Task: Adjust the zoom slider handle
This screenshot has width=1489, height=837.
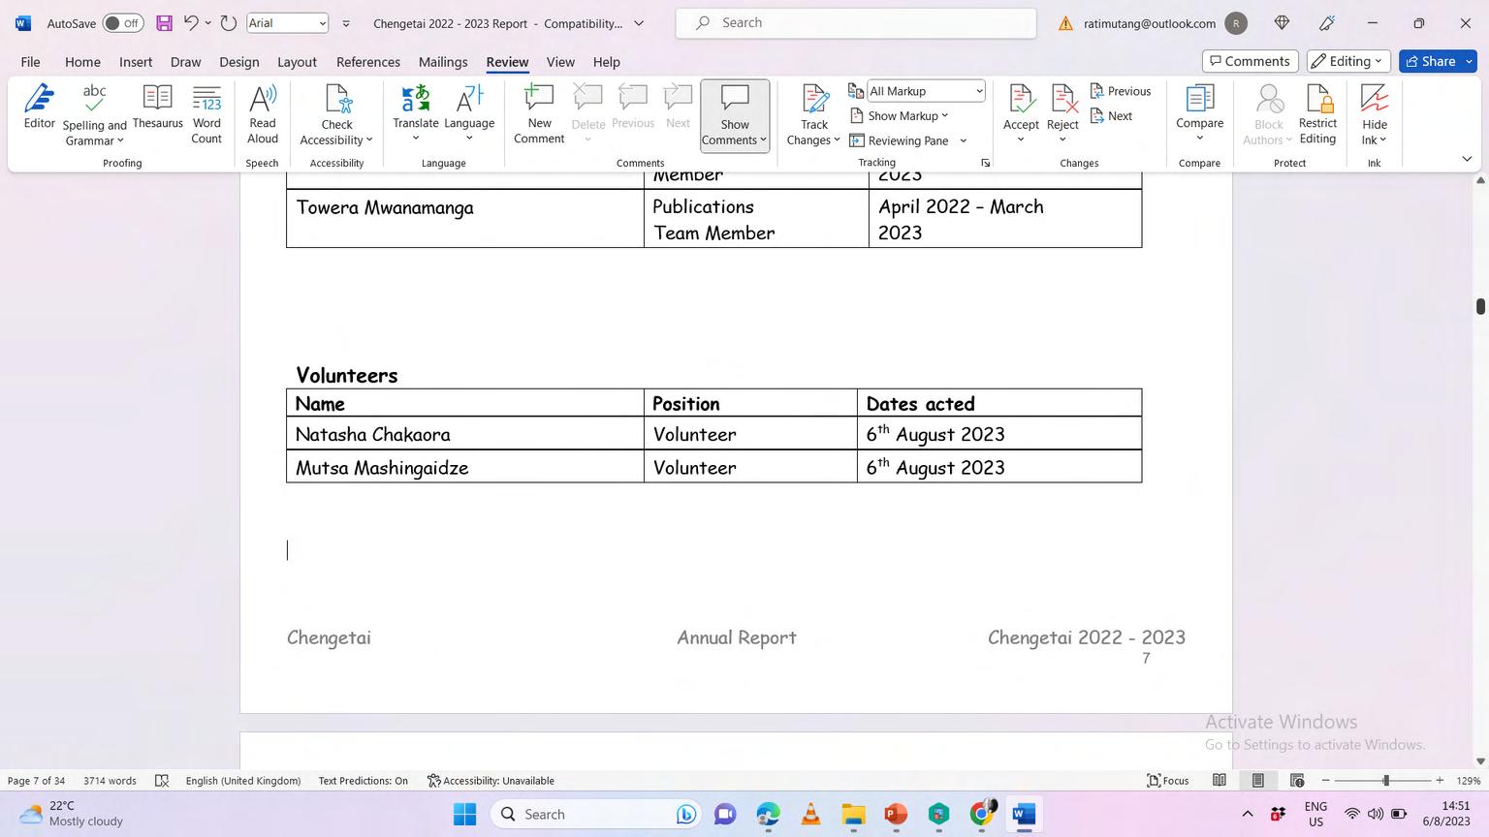Action: click(x=1386, y=781)
